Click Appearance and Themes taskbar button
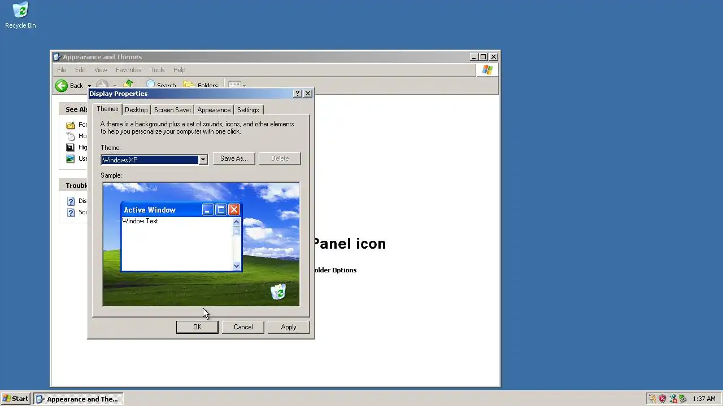Image resolution: width=723 pixels, height=406 pixels. pos(78,399)
